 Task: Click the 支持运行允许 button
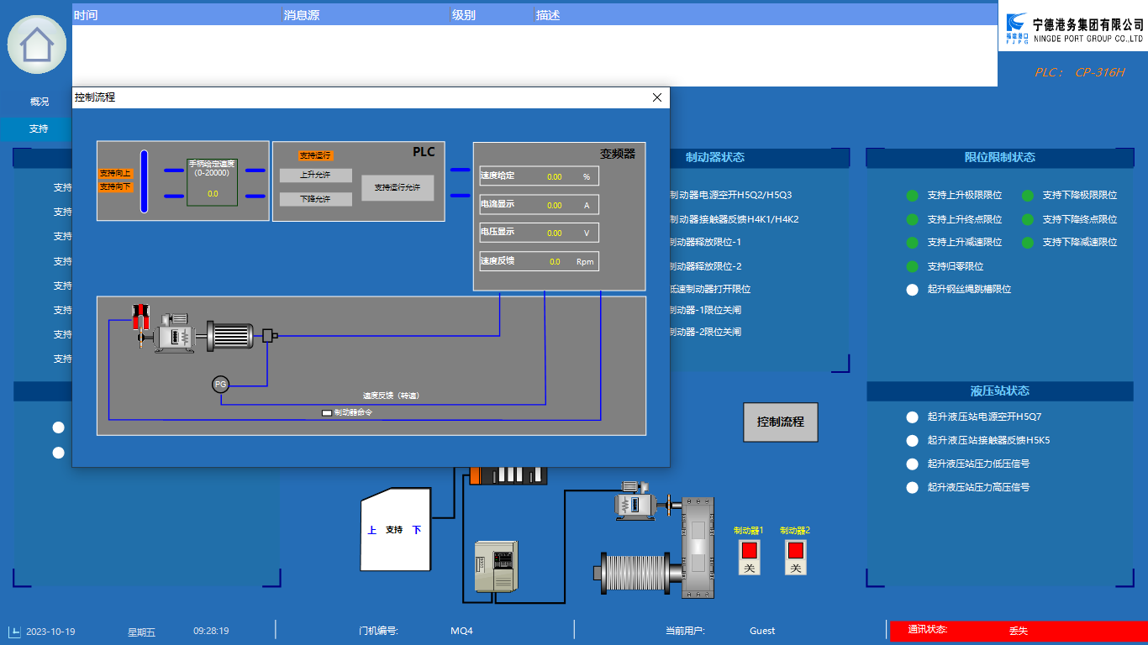pos(398,187)
